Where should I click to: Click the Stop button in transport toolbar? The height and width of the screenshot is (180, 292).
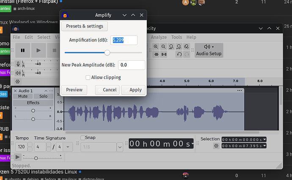click(54, 50)
